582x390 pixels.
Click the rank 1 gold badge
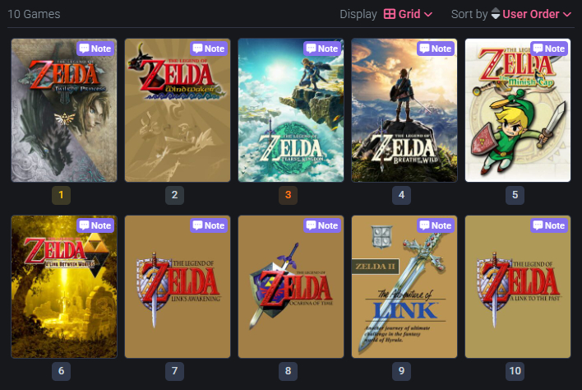click(62, 195)
